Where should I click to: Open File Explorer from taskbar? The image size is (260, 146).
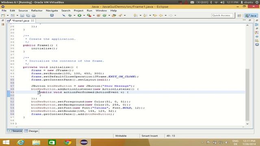(x=36, y=142)
